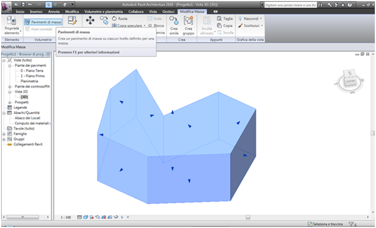This screenshot has width=376, height=228.
Task: Open the Sostituisci dropdown arrow
Action: pyautogui.click(x=262, y=26)
